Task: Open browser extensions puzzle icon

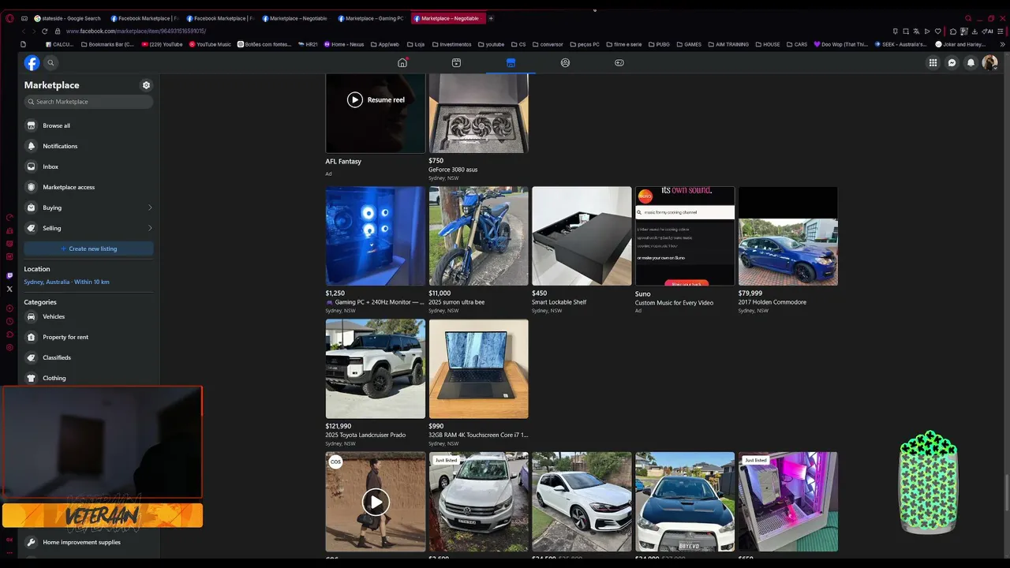Action: point(953,31)
